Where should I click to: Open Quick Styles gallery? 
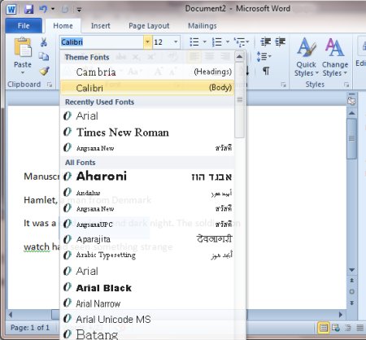tap(306, 58)
